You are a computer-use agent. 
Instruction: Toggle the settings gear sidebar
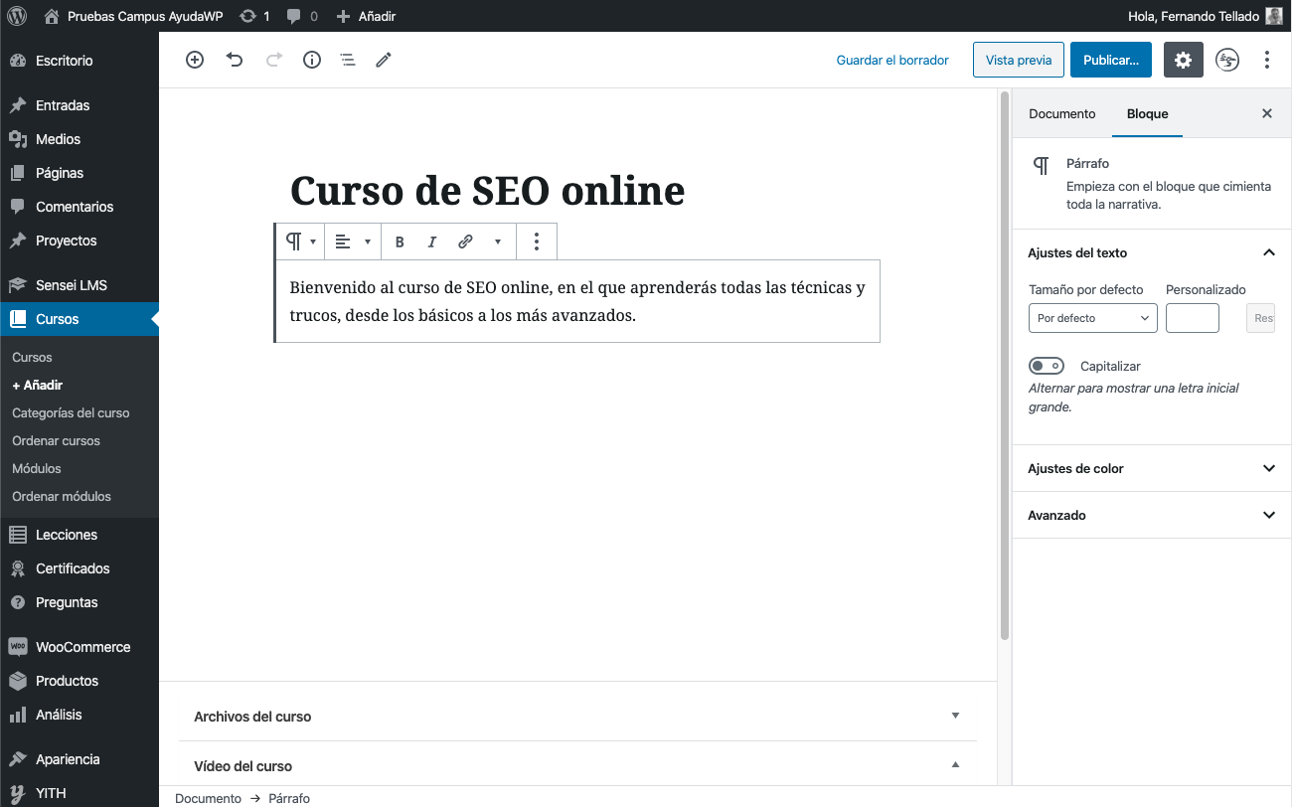[x=1183, y=60]
